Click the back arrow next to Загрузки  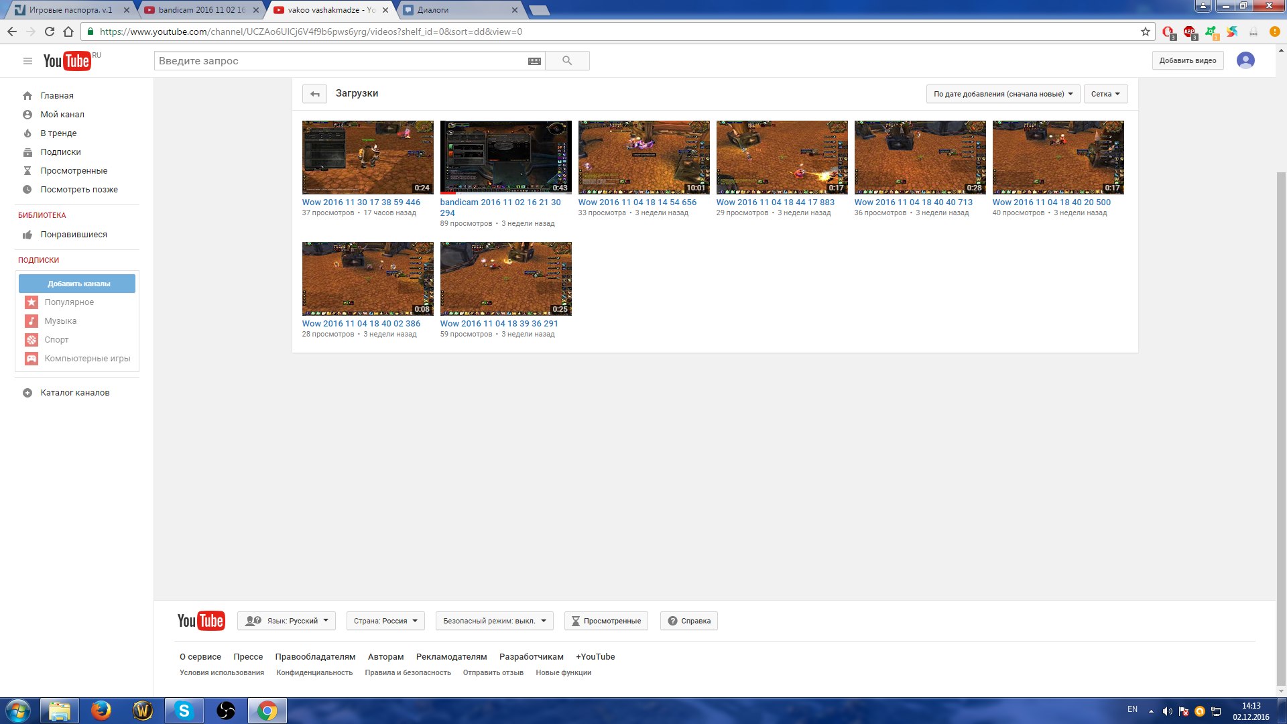click(x=314, y=94)
